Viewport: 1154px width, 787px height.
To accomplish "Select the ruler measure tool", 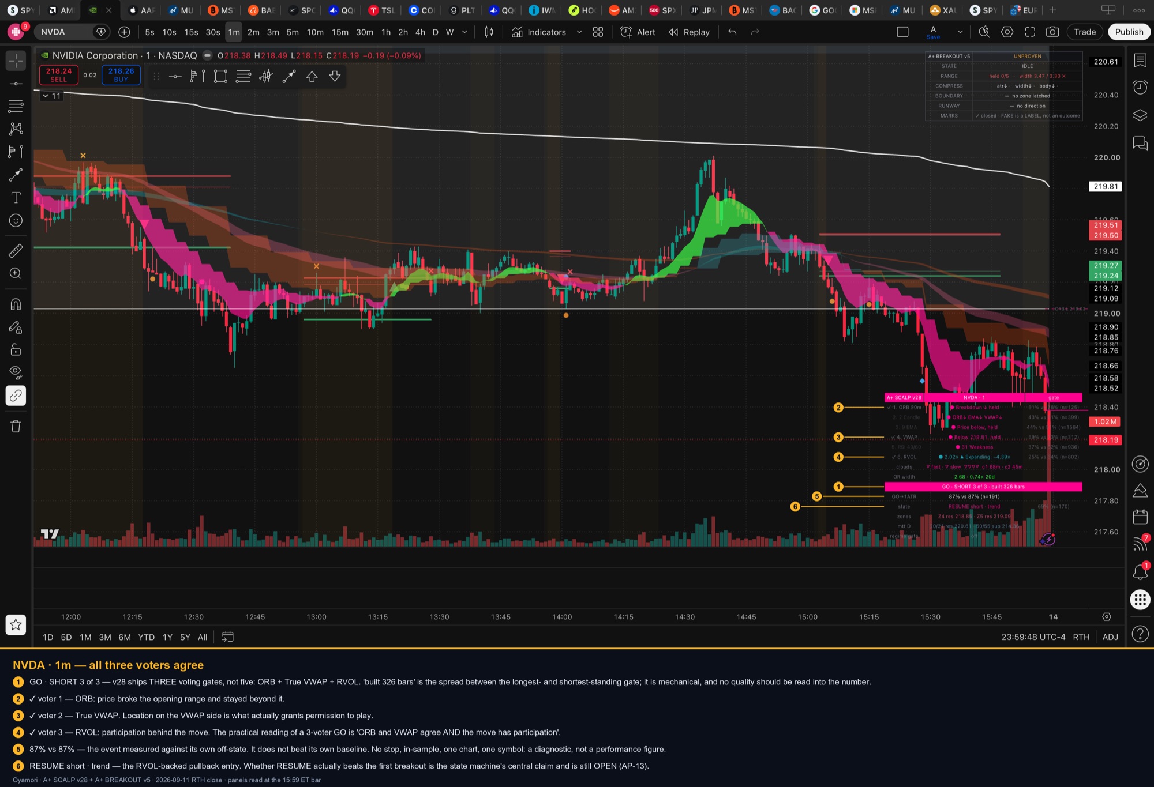I will (16, 251).
